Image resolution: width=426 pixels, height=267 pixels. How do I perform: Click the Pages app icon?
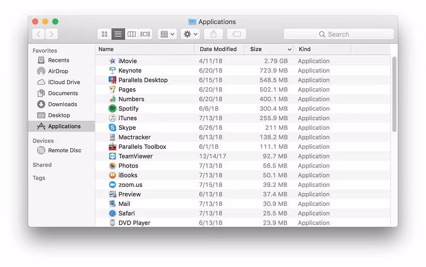(112, 89)
